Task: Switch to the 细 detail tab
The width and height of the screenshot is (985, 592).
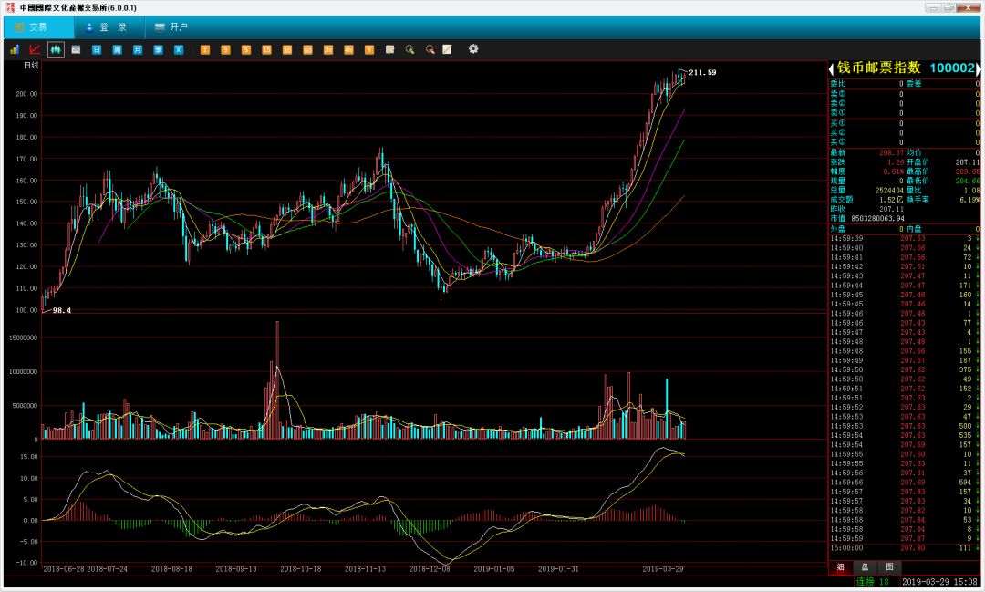Action: click(841, 566)
